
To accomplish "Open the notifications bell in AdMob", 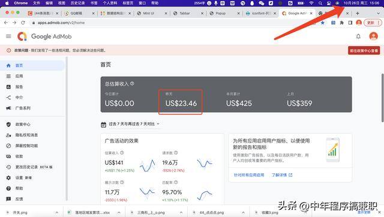I will pyautogui.click(x=358, y=37).
